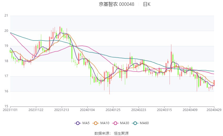Click x-axis date label 20240125
This screenshot has height=136, width=223.
113,110
